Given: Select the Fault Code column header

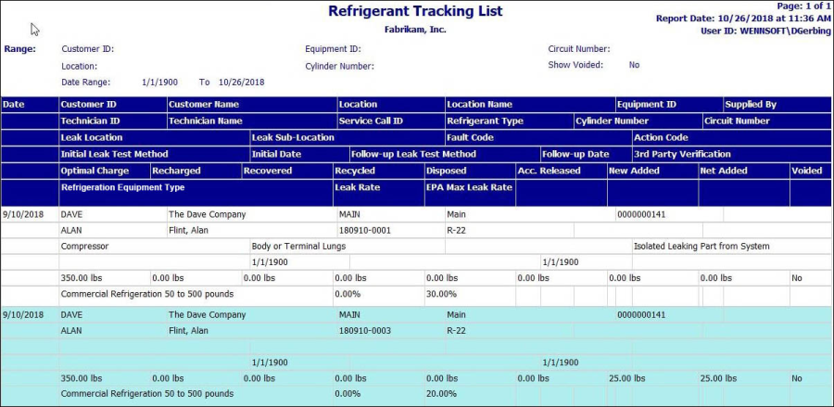Looking at the screenshot, I should click(x=470, y=138).
